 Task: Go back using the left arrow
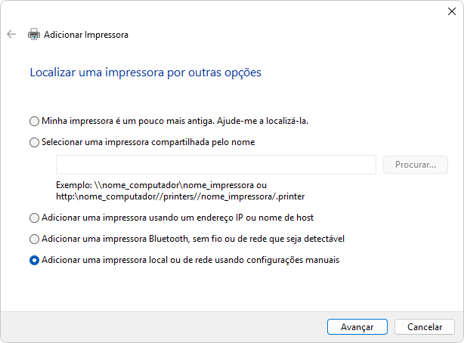pyautogui.click(x=11, y=34)
